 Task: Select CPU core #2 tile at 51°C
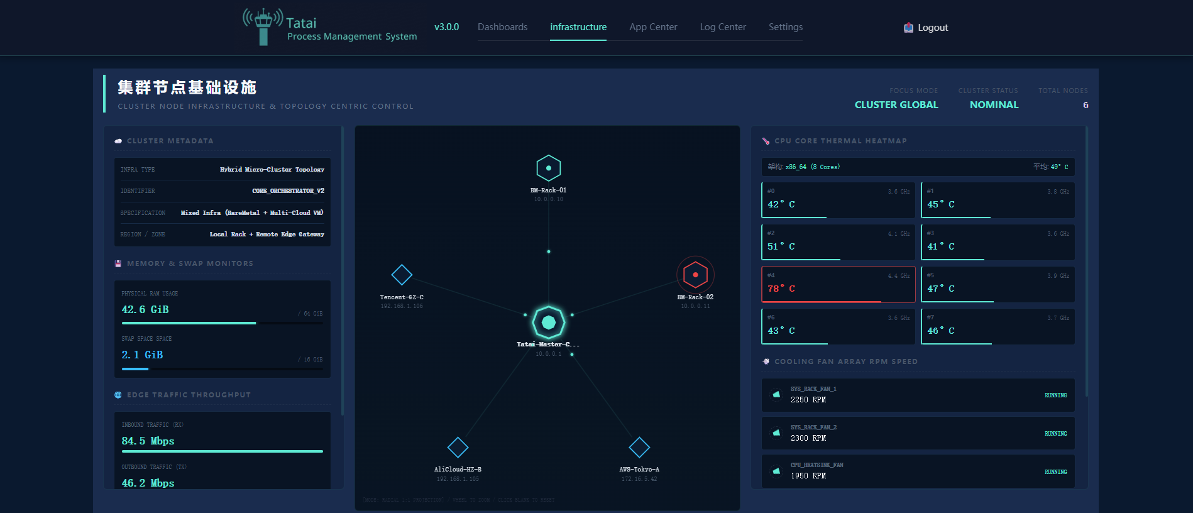(x=838, y=242)
